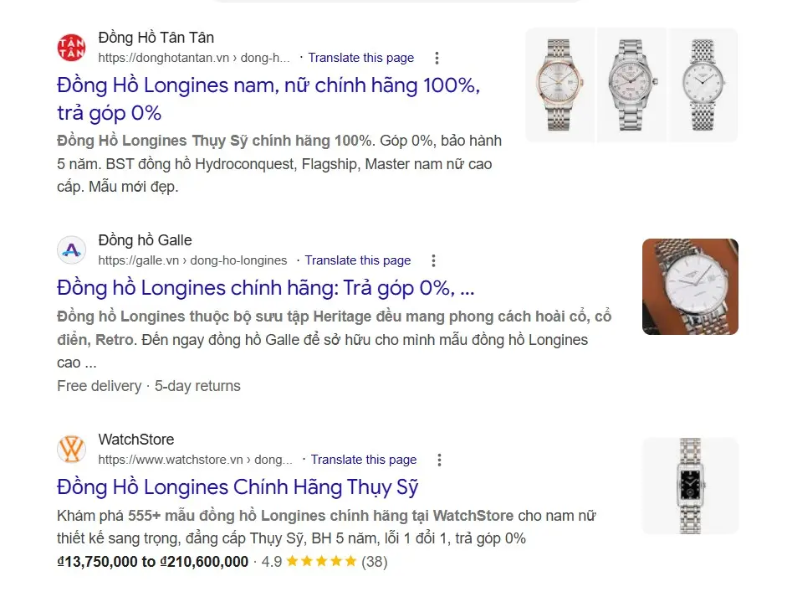The width and height of the screenshot is (792, 602).
Task: Click the galle.vn dong-ho-longines URL breadcrumb
Action: (192, 260)
